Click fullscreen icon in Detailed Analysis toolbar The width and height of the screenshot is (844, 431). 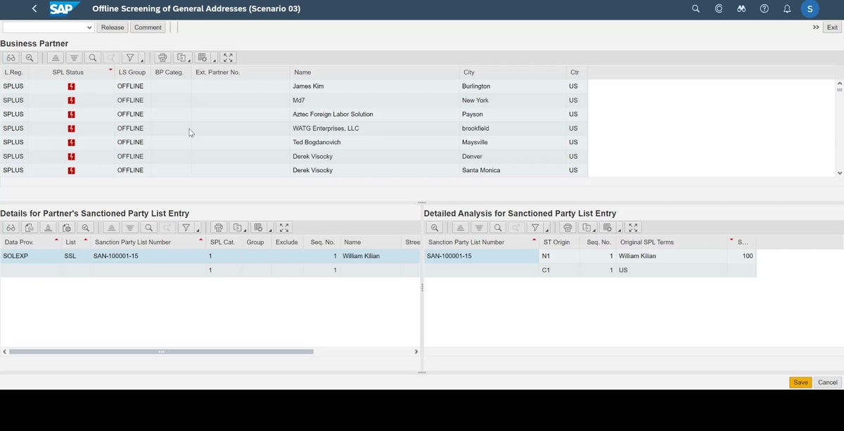633,228
